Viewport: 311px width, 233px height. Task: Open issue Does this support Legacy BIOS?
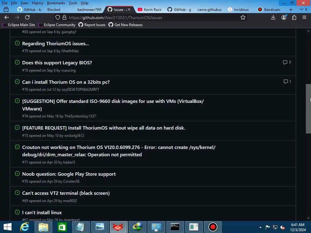[57, 62]
